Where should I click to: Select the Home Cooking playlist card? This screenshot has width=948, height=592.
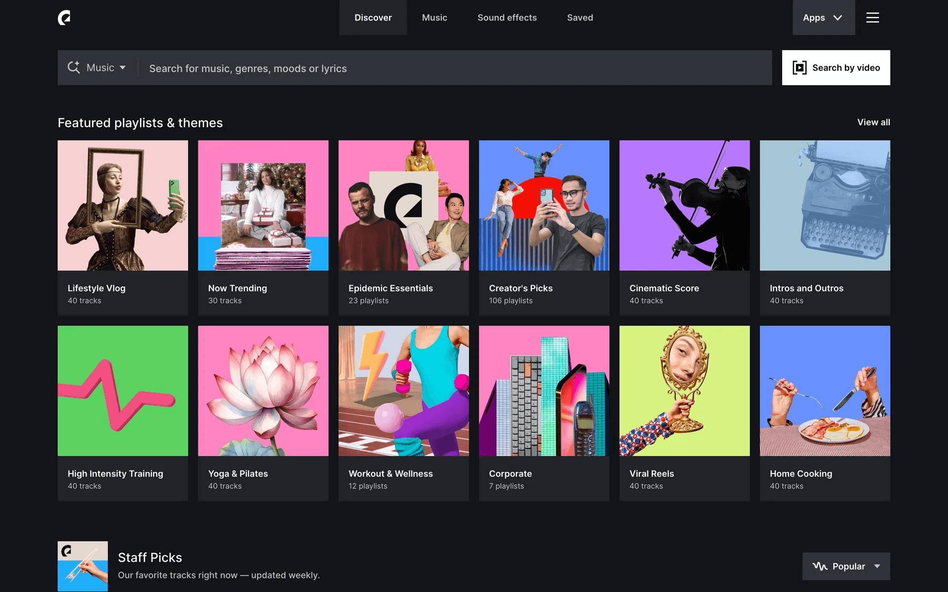825,413
